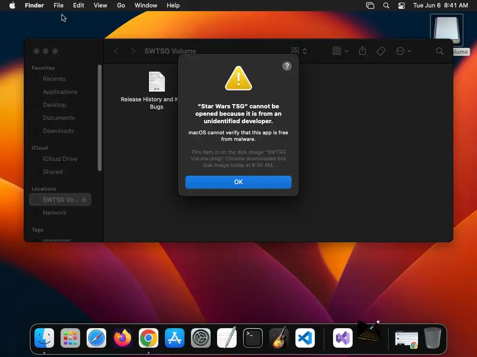The height and width of the screenshot is (357, 477).
Task: Open the Help menu
Action: pos(173,6)
